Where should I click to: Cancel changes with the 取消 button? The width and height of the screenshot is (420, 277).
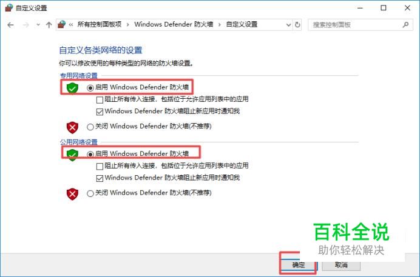[341, 265]
